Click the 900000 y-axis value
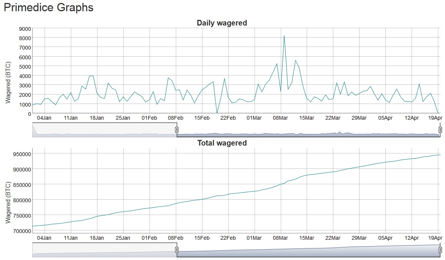 click(x=22, y=170)
